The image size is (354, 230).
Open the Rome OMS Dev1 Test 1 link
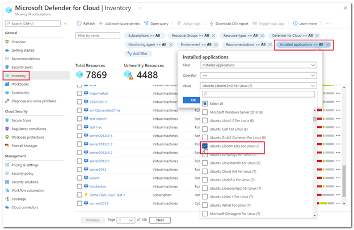click(x=107, y=195)
